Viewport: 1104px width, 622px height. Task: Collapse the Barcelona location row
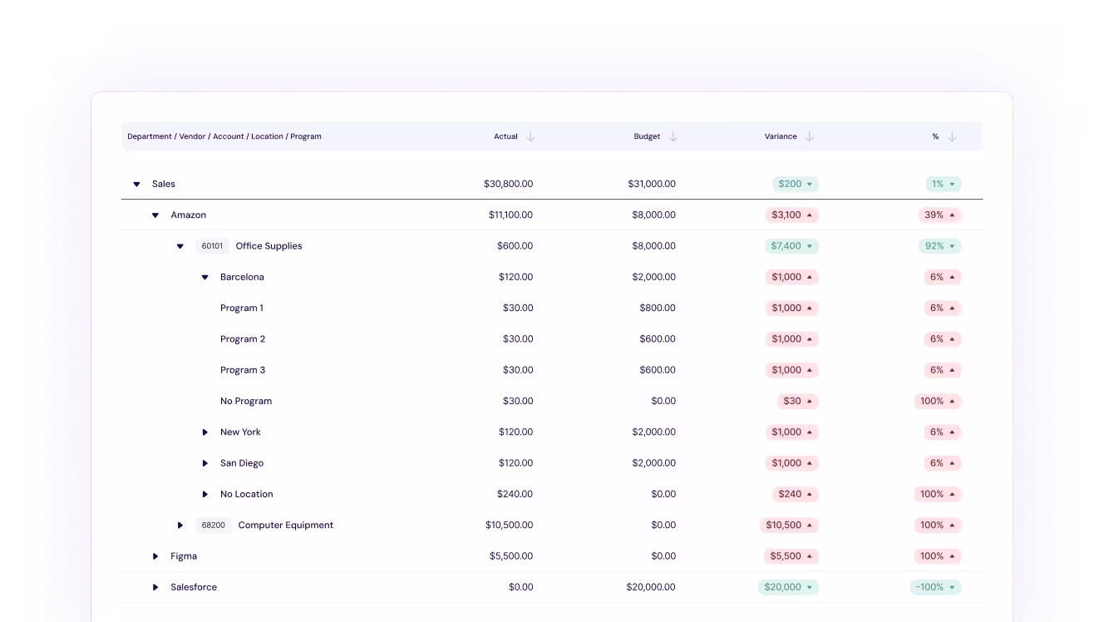pyautogui.click(x=205, y=277)
